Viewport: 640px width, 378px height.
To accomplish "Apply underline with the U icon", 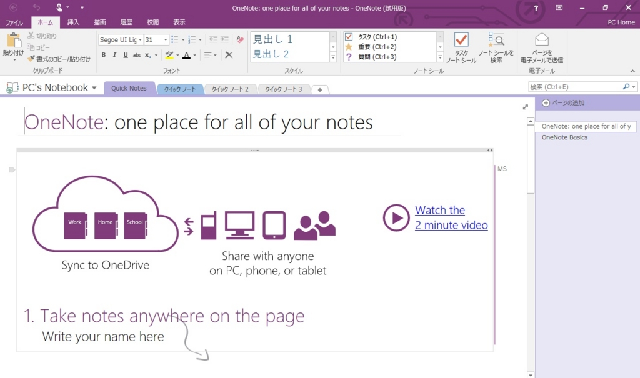I will tap(126, 55).
